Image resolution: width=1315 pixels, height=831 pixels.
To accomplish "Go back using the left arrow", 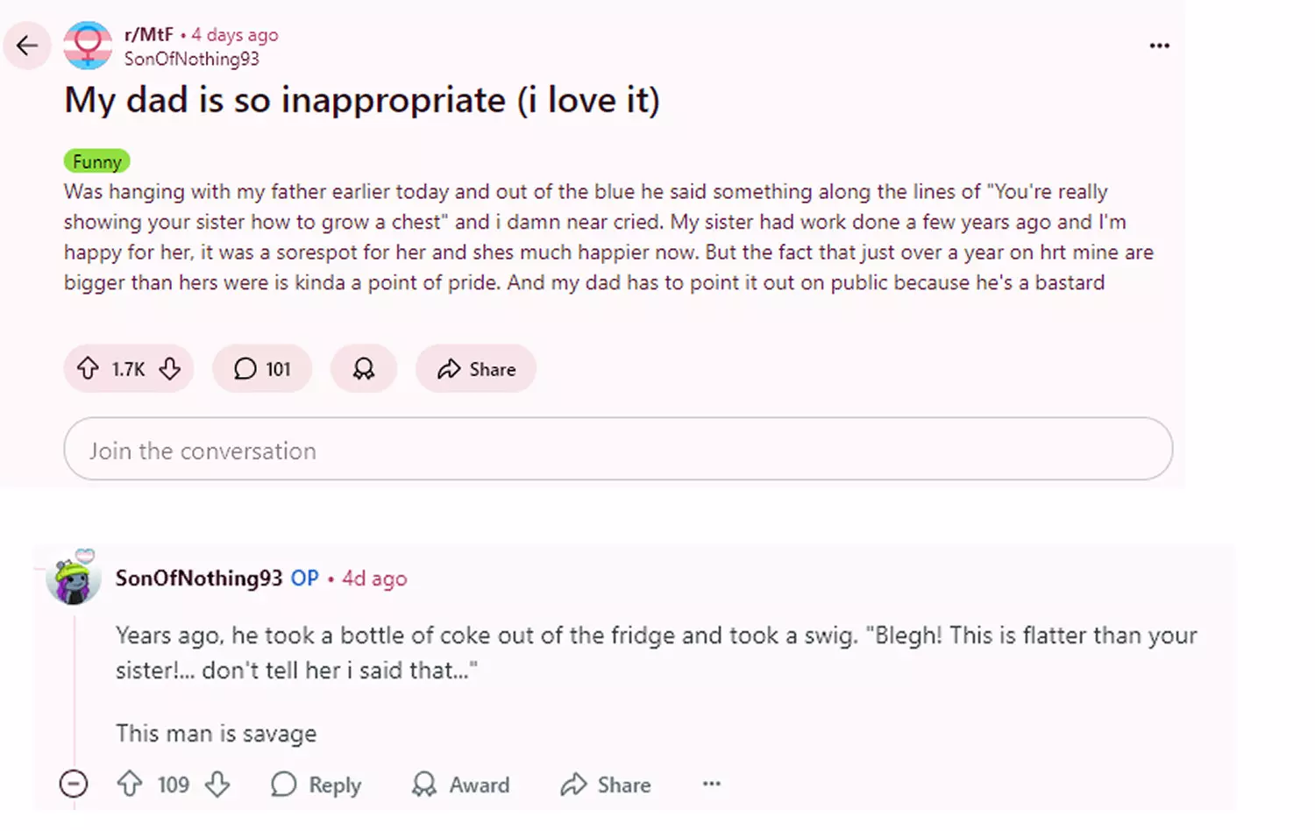I will pyautogui.click(x=27, y=46).
